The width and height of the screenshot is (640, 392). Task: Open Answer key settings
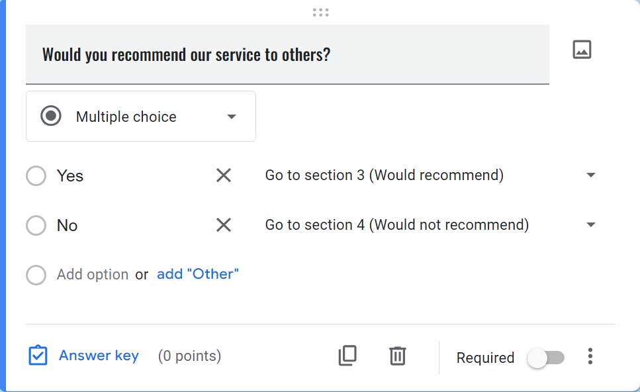tap(98, 356)
